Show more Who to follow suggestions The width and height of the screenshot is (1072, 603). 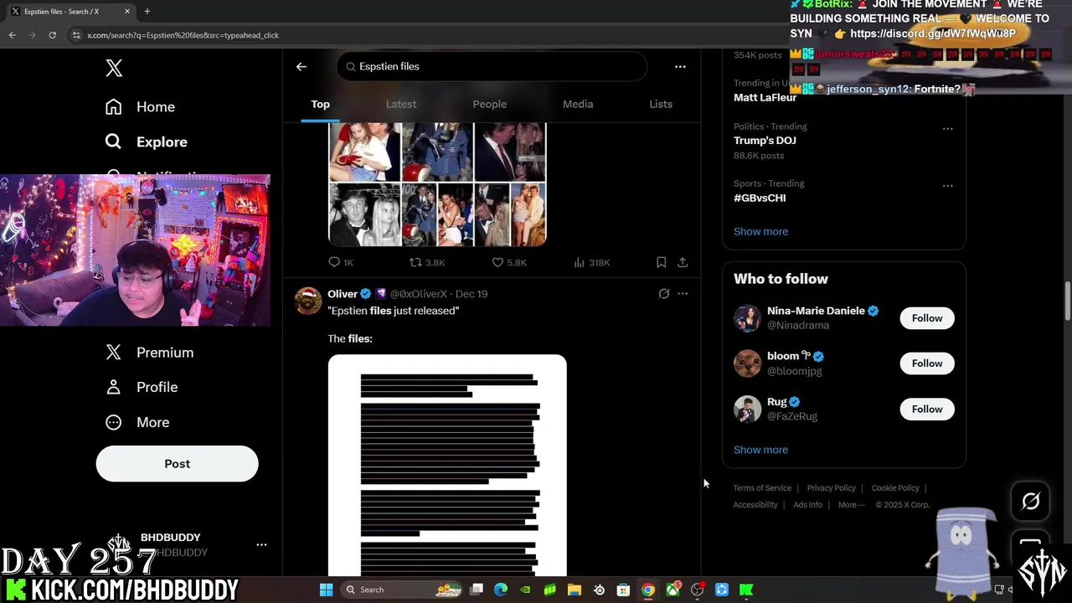pos(760,450)
